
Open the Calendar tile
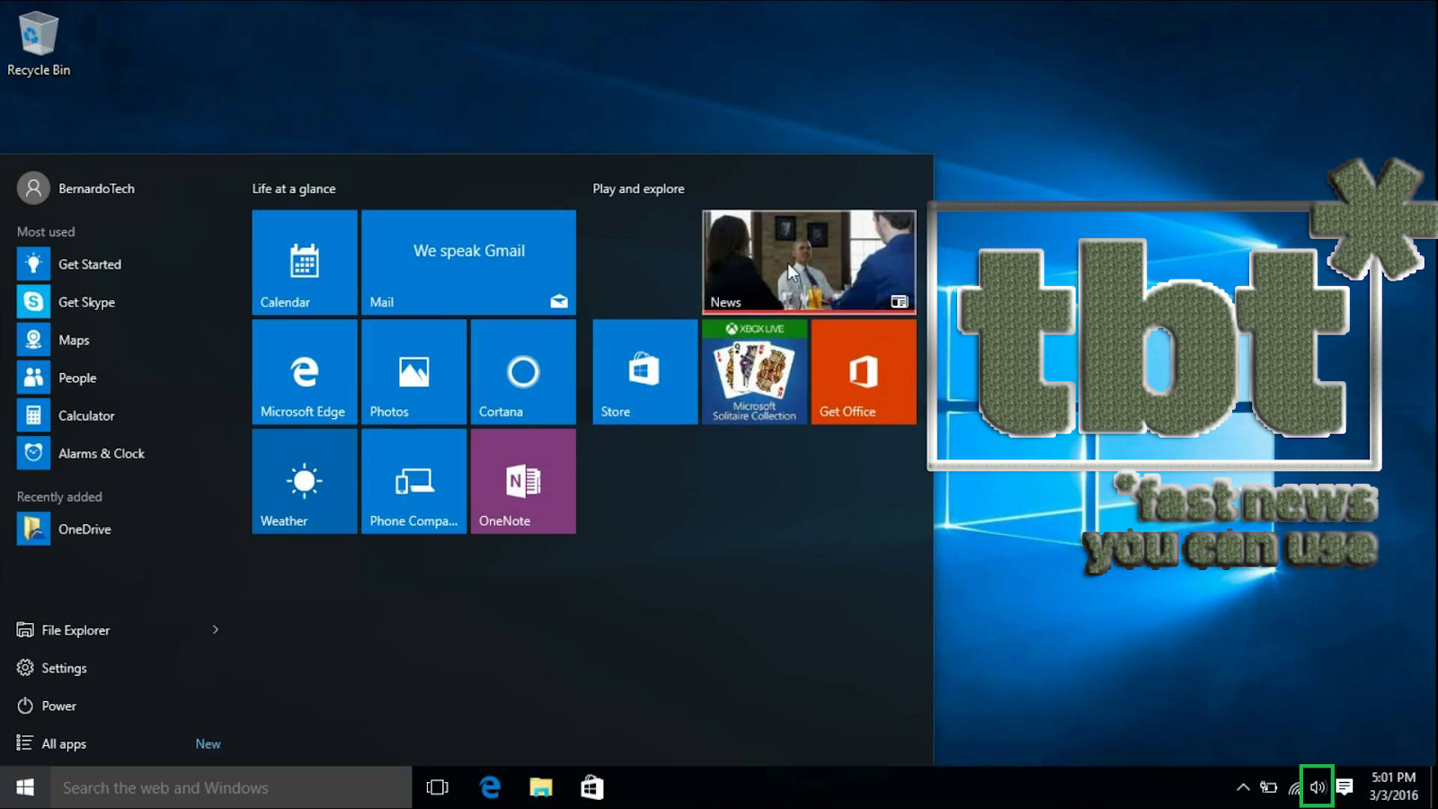click(305, 262)
